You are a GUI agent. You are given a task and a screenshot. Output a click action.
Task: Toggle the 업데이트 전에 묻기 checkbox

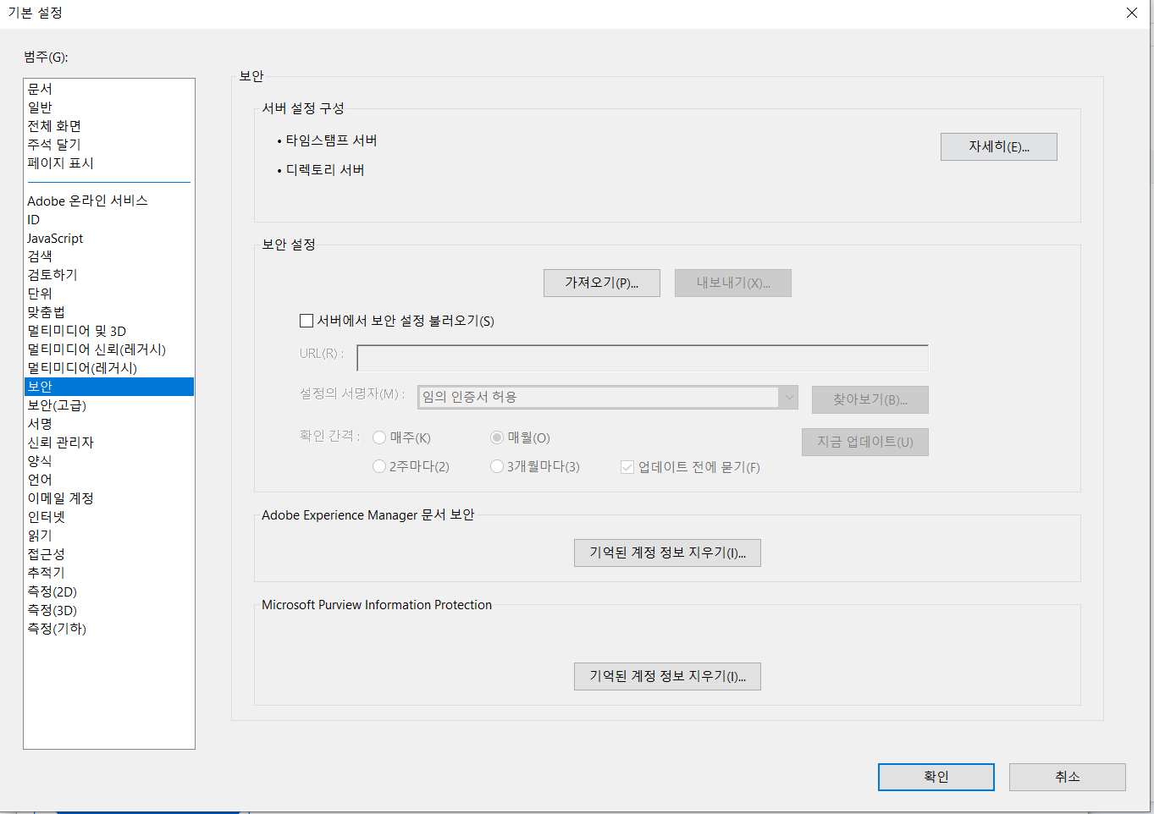[627, 466]
